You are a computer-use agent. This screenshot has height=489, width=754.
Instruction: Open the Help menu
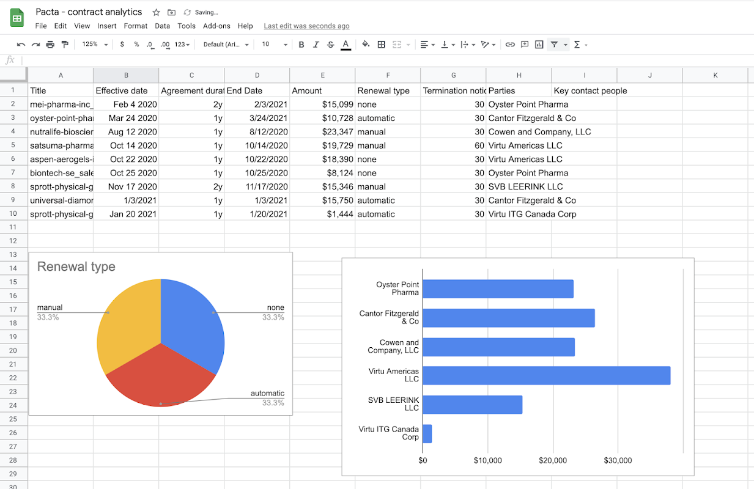[245, 26]
